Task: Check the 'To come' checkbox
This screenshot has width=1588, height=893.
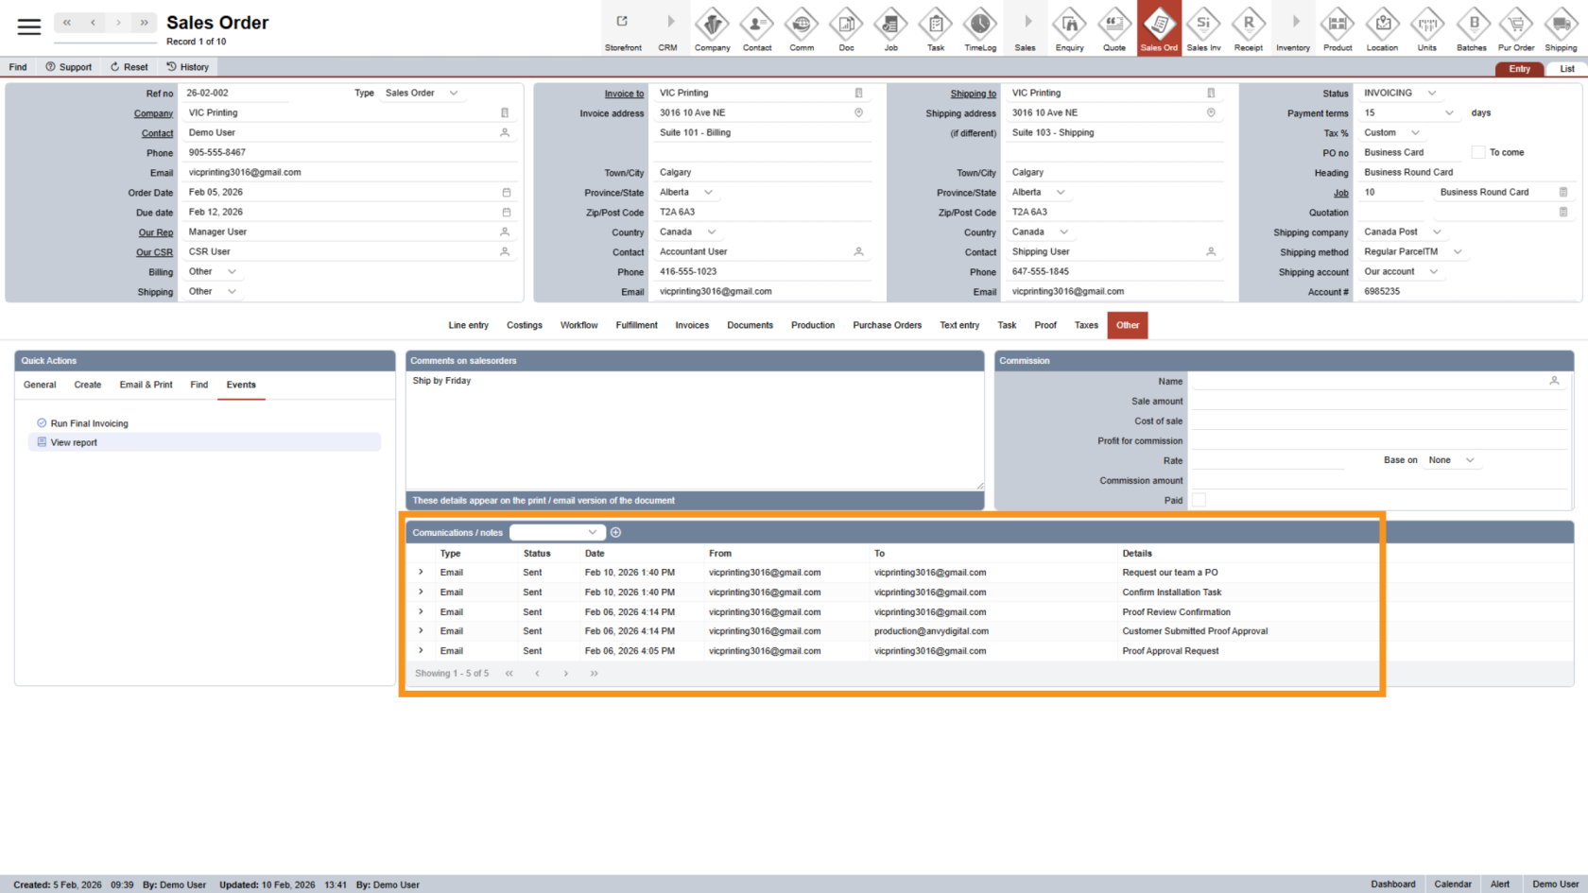Action: point(1477,151)
